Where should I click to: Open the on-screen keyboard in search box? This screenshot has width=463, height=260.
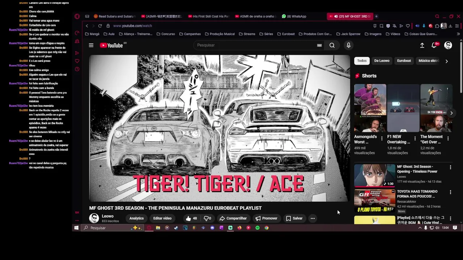coord(319,45)
